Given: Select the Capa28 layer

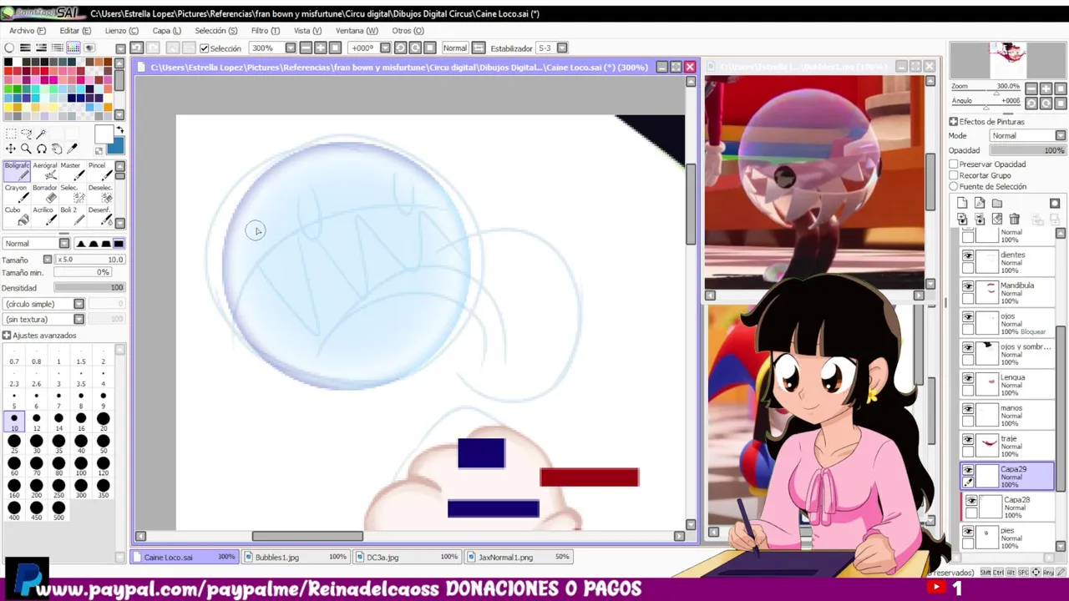Looking at the screenshot, I should pos(1008,505).
